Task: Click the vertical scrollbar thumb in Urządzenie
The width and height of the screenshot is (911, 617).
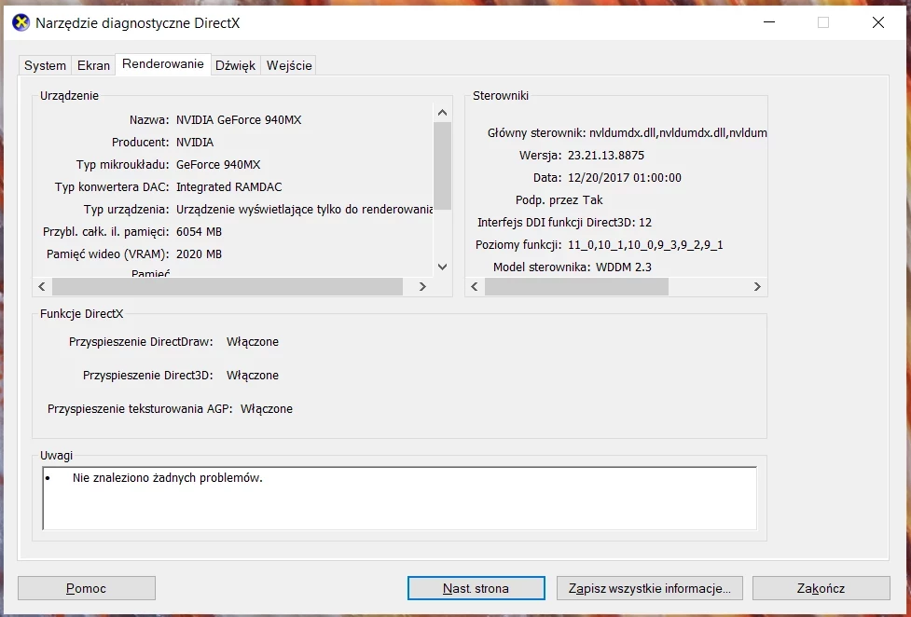Action: (x=442, y=166)
